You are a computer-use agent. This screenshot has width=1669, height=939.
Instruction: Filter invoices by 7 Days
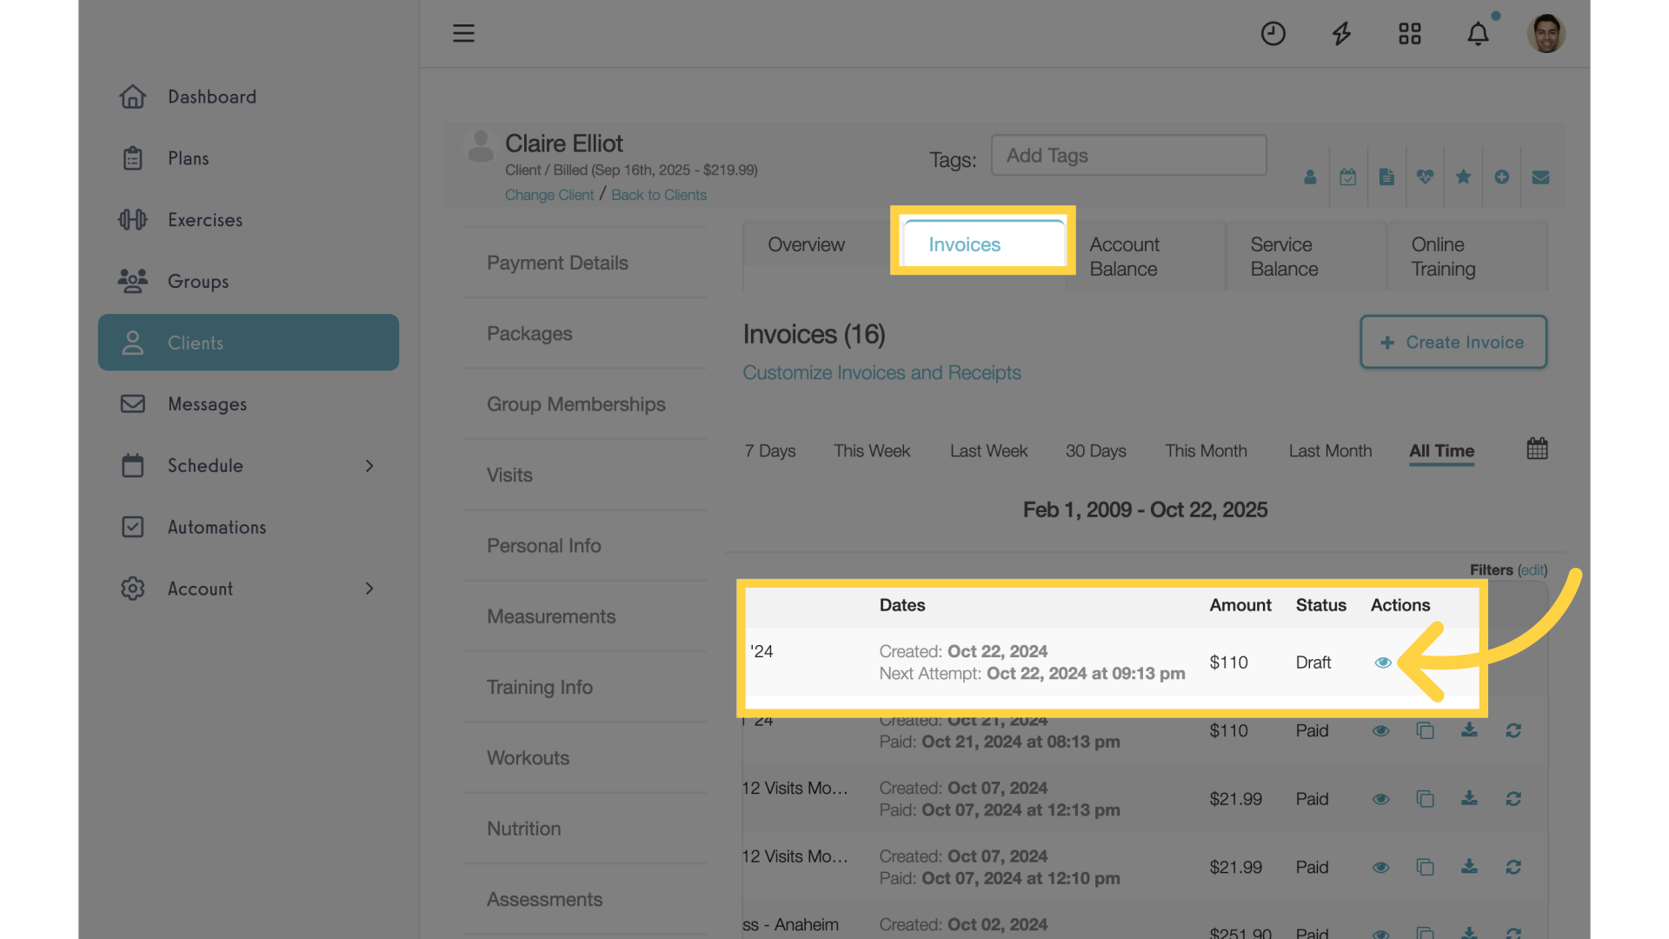[x=770, y=451]
